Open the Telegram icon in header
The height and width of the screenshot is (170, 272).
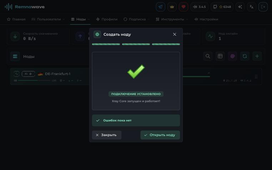[161, 7]
